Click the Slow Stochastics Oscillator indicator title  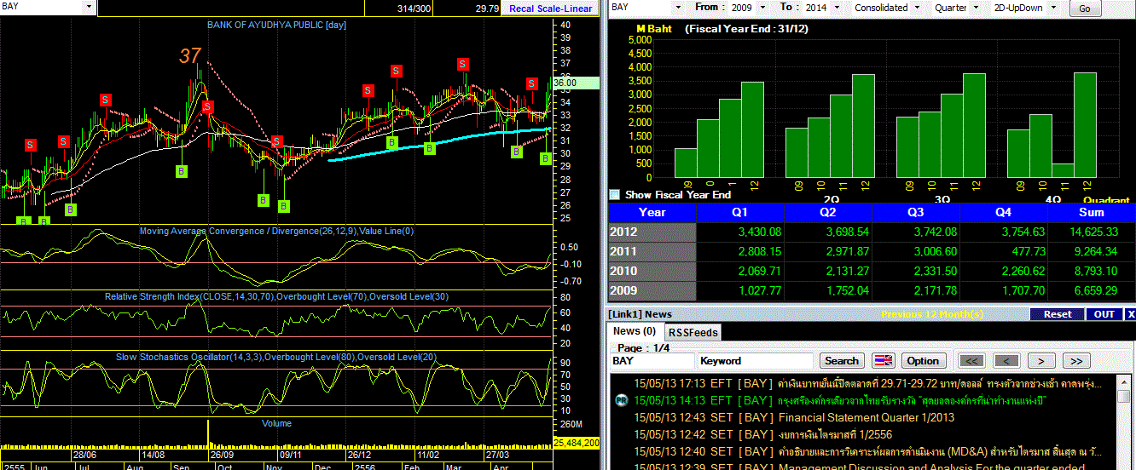[276, 357]
